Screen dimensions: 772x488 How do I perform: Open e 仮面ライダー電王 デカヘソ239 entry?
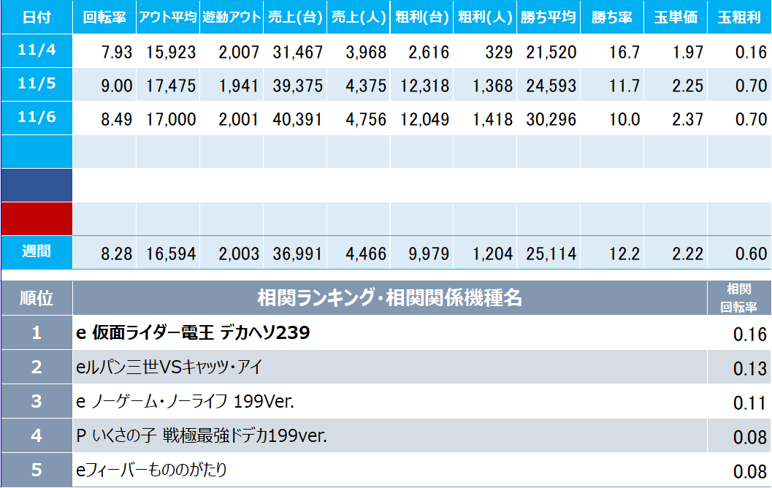[194, 333]
